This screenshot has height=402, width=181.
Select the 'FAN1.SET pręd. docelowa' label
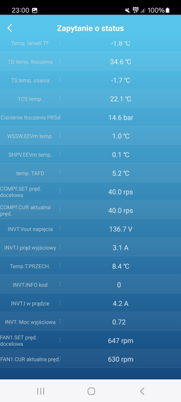19,341
